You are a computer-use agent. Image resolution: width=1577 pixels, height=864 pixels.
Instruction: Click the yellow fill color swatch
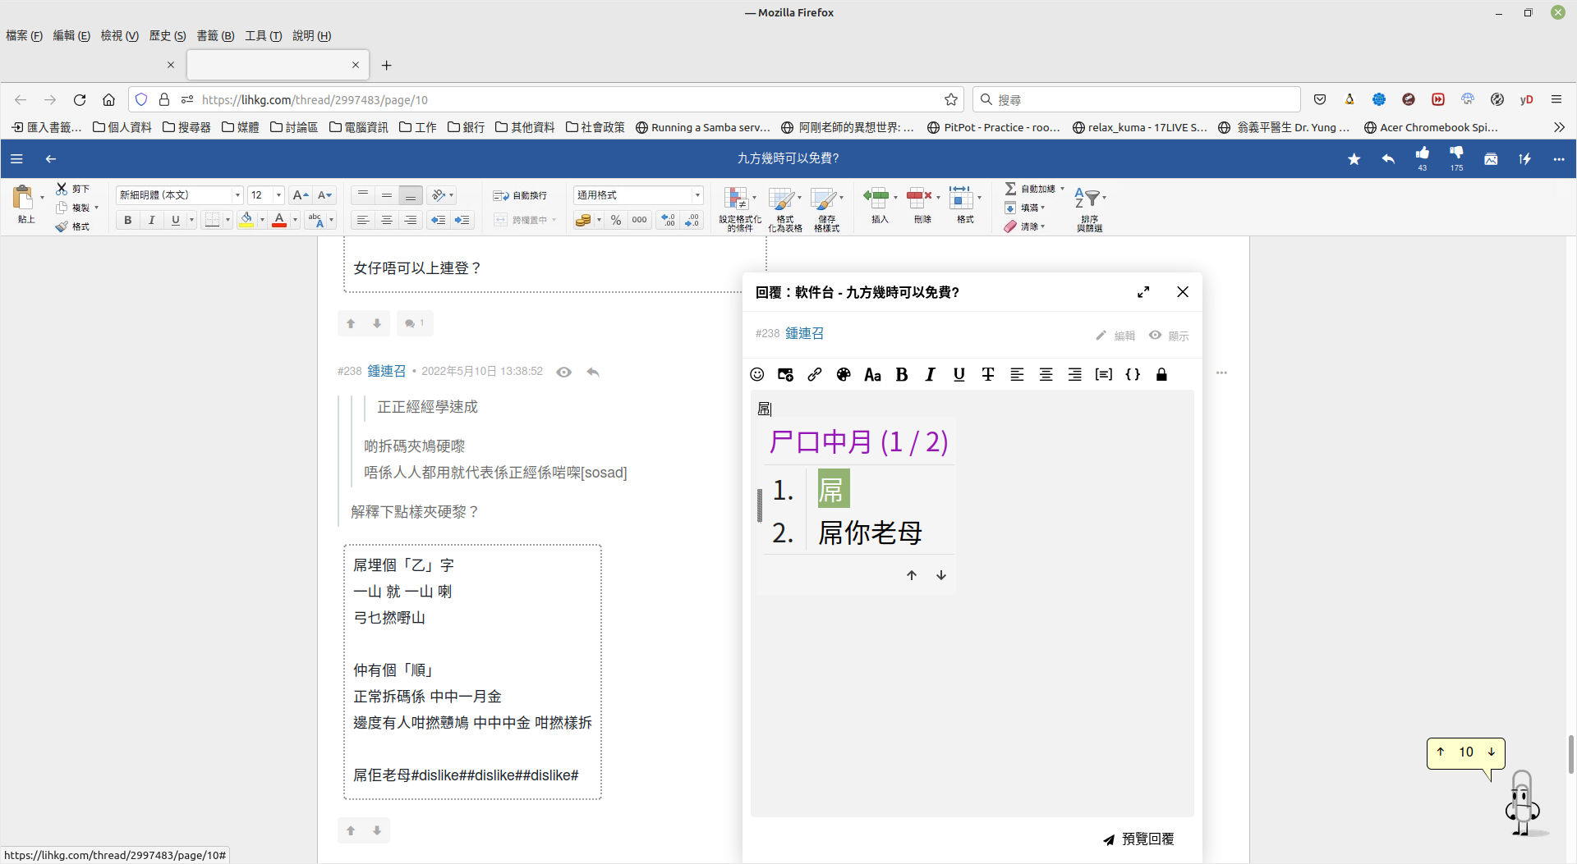pos(246,220)
